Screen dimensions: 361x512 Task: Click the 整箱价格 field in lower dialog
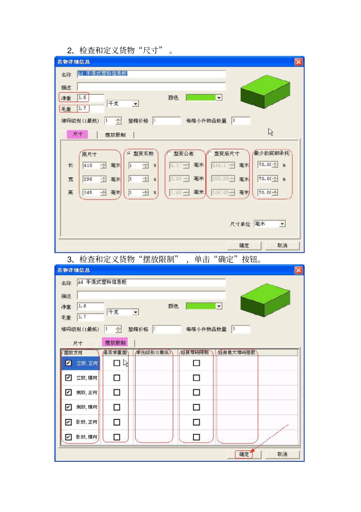click(166, 329)
